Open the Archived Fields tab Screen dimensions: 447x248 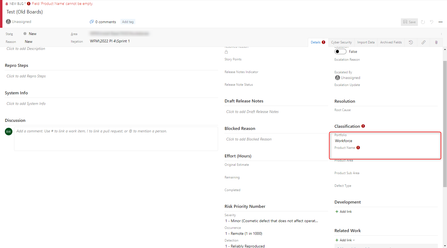391,42
